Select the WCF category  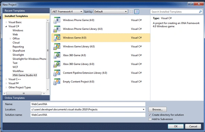point(15,67)
